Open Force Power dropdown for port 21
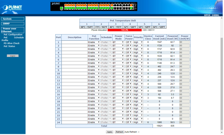 (x=129, y=112)
